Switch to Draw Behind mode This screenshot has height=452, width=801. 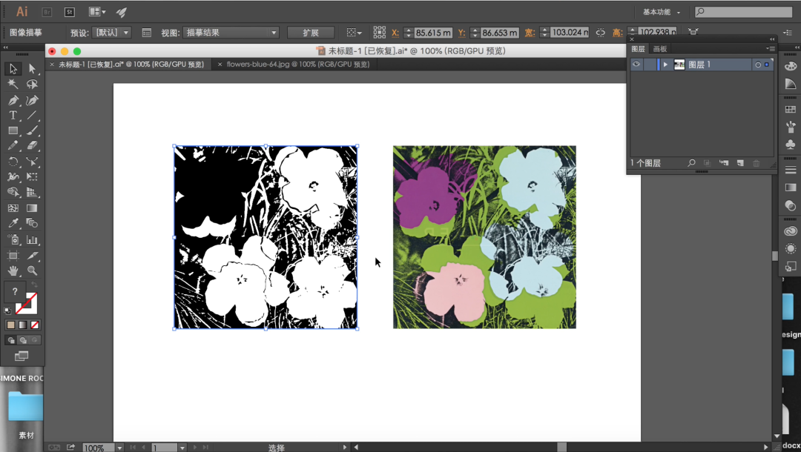click(x=22, y=340)
